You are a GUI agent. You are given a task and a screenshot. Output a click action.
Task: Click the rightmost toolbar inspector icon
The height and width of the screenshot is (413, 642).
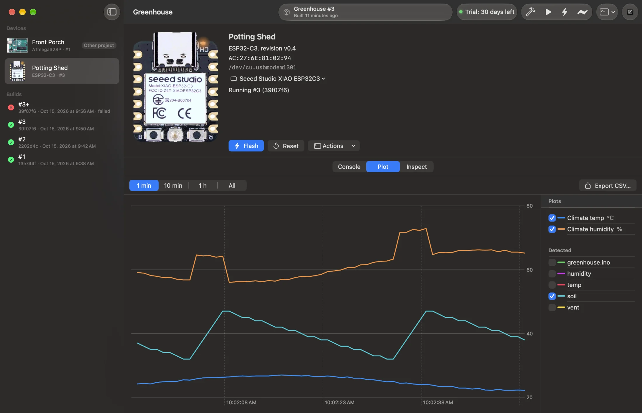pos(630,12)
